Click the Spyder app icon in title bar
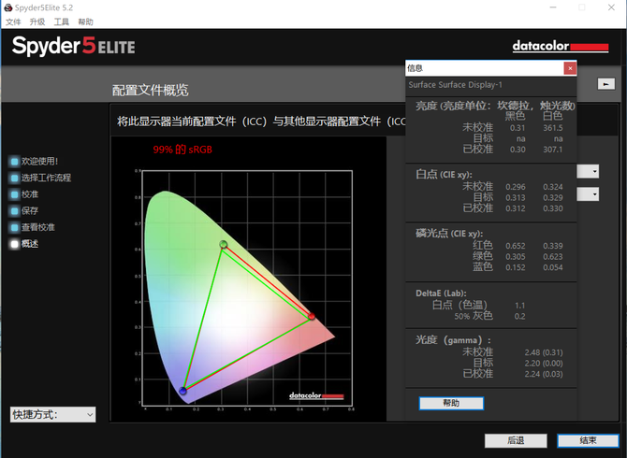The width and height of the screenshot is (627, 458). [8, 7]
